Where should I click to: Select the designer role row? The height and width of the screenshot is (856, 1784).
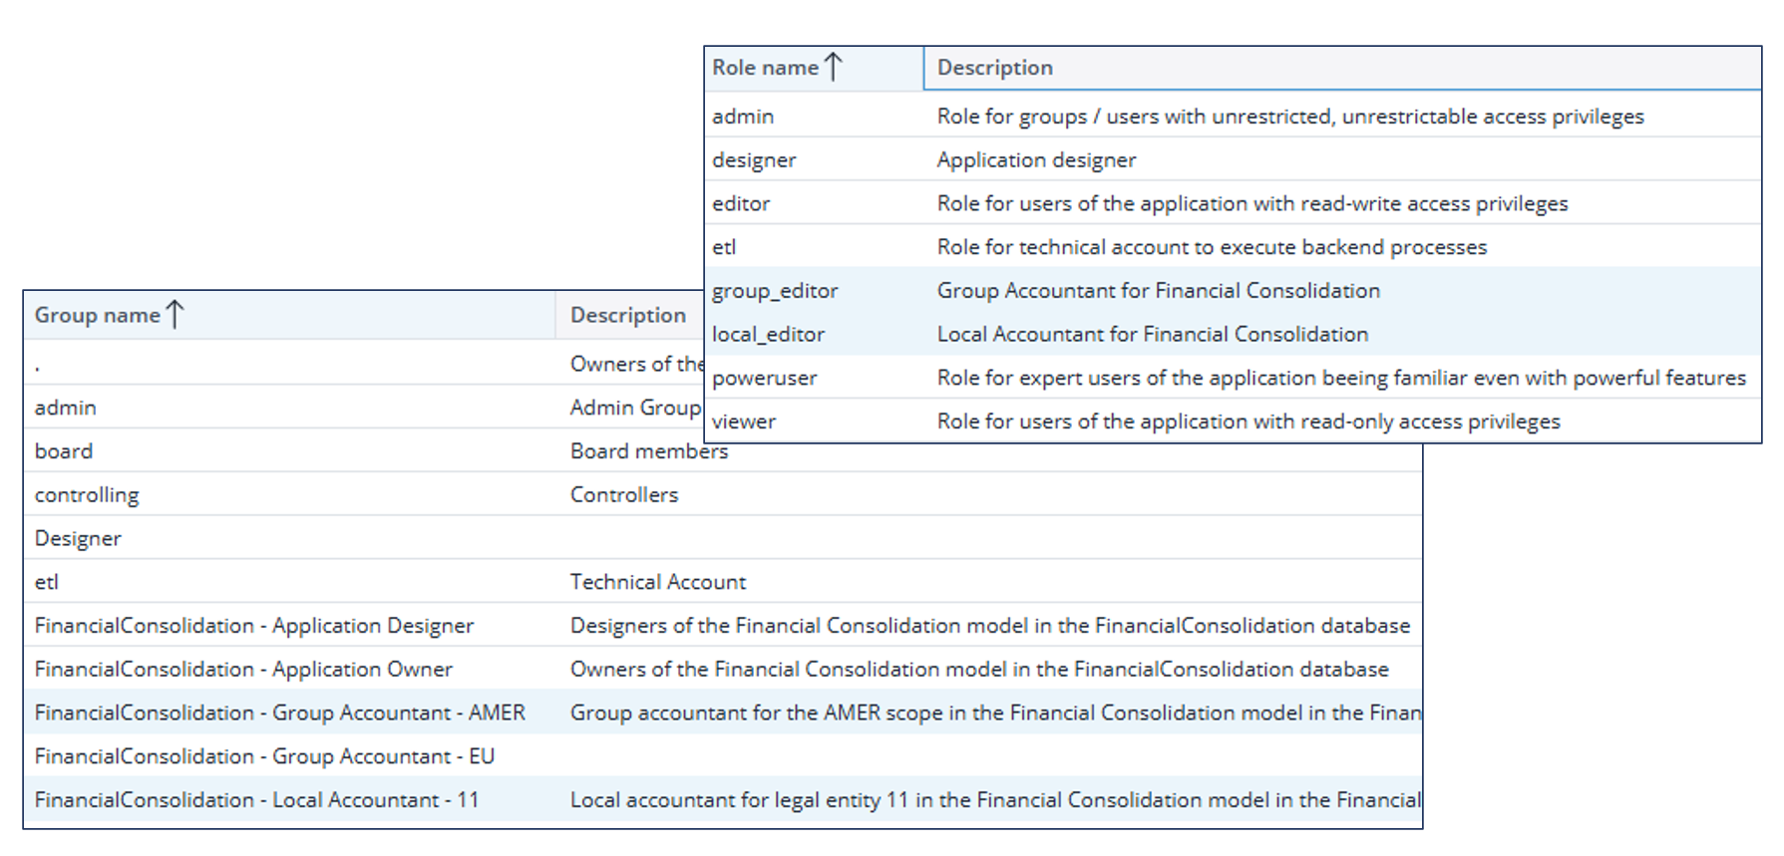[x=1233, y=159]
